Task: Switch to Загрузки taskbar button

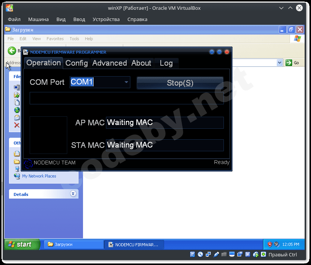Action: 74,245
